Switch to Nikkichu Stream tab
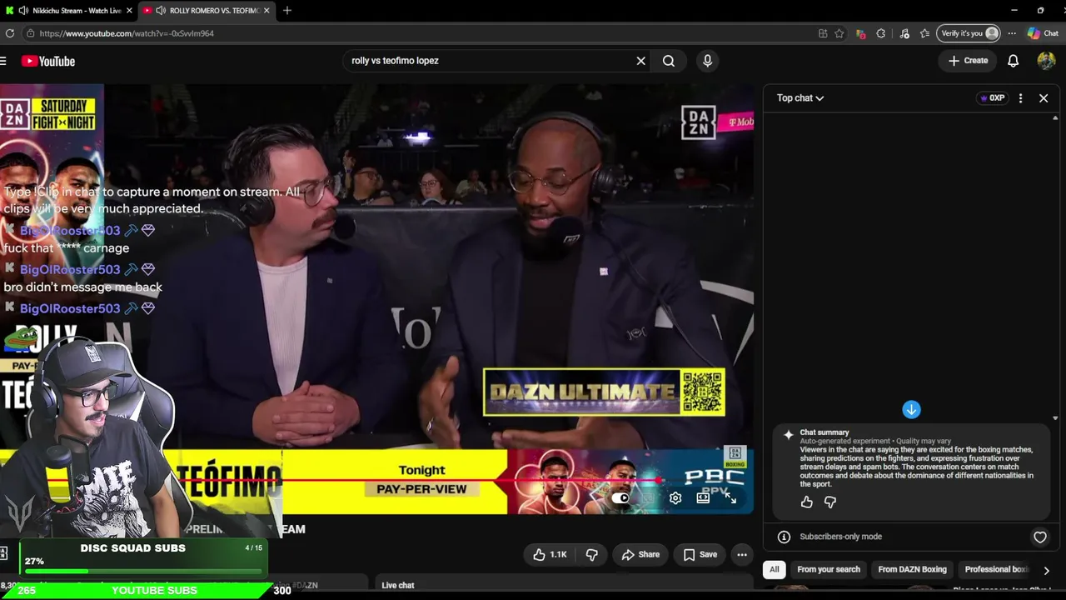 [71, 11]
